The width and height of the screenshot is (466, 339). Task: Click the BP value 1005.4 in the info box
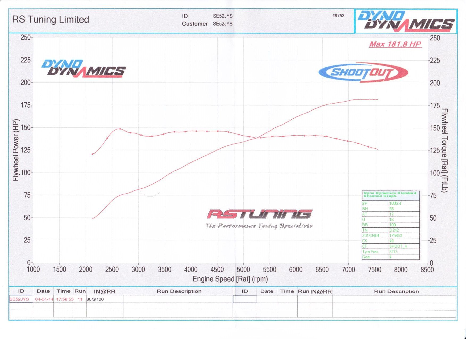pos(395,203)
